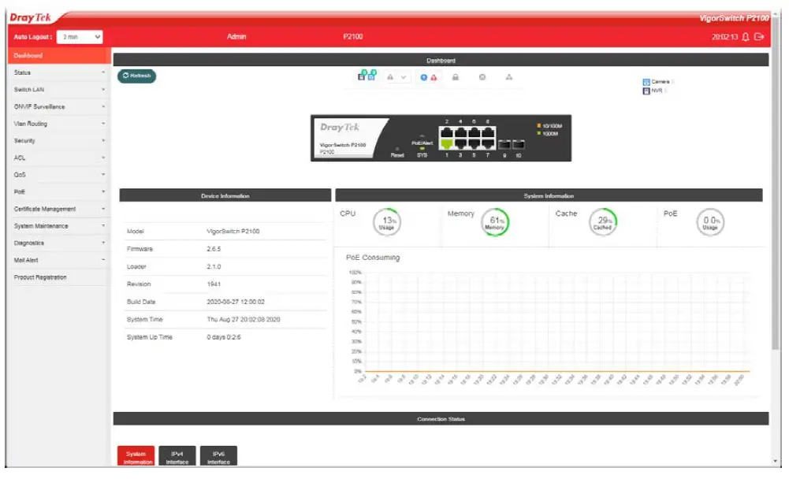Expand the Security menu
Viewport: 789px width, 479px height.
tap(59, 141)
